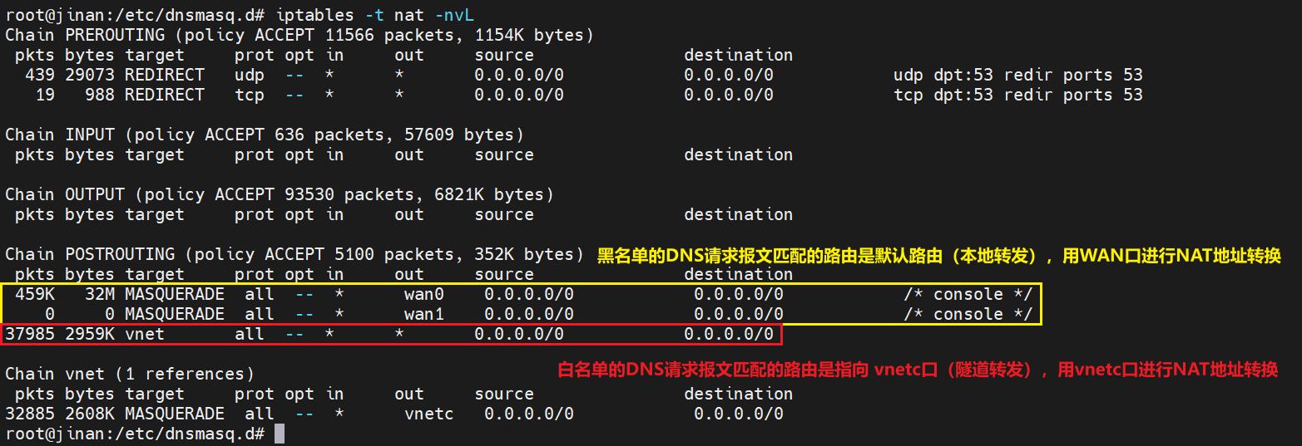Click the terminal cursor block at bottom prompt

point(280,434)
